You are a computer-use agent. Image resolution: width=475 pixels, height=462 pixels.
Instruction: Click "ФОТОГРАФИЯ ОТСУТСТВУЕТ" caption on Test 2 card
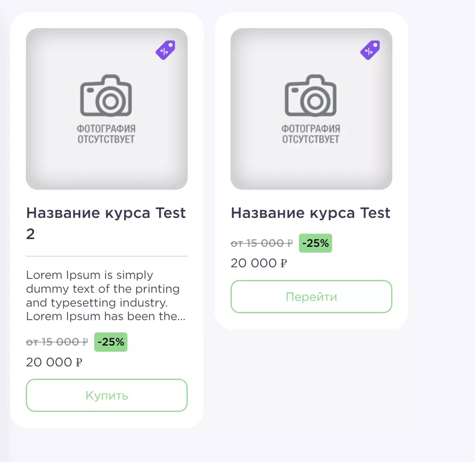pyautogui.click(x=106, y=134)
